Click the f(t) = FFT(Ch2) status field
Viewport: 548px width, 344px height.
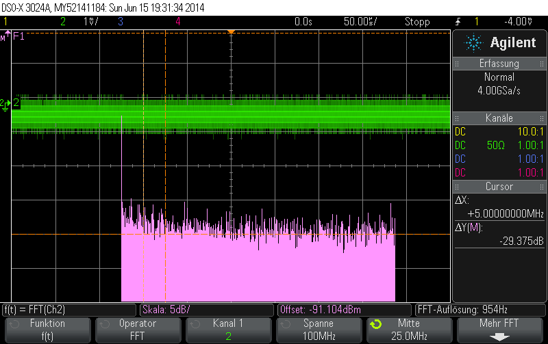69,310
